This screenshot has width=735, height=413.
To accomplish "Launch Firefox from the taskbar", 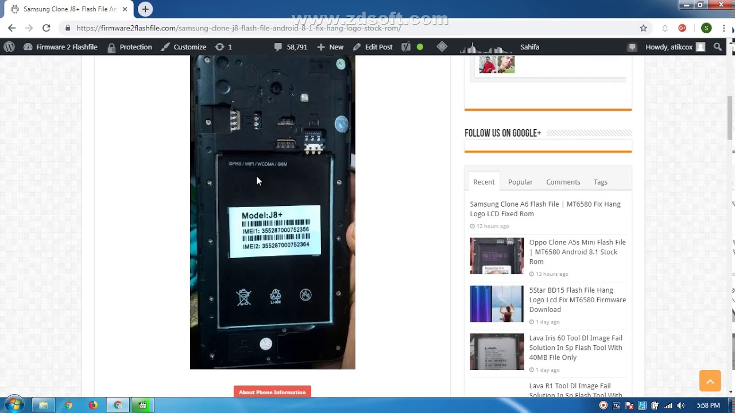I will pos(93,405).
